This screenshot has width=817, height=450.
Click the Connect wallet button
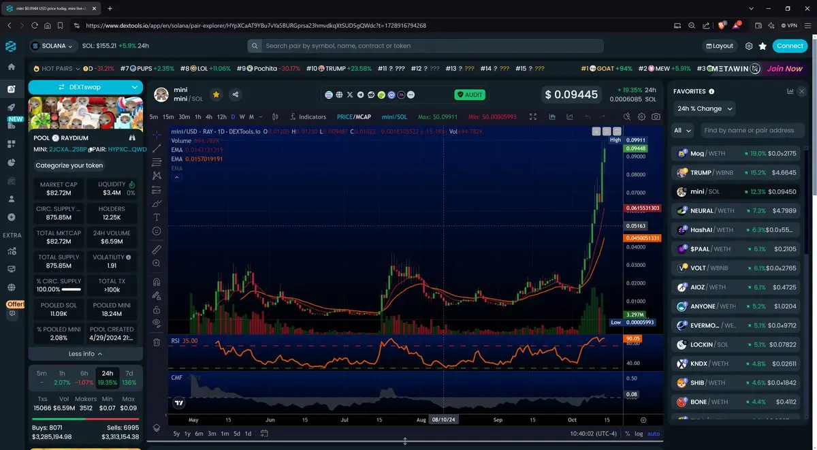tap(790, 46)
